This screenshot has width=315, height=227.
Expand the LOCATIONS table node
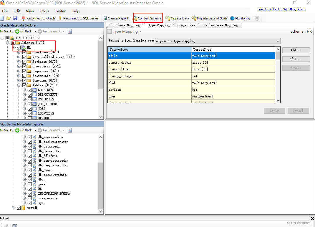[24, 114]
